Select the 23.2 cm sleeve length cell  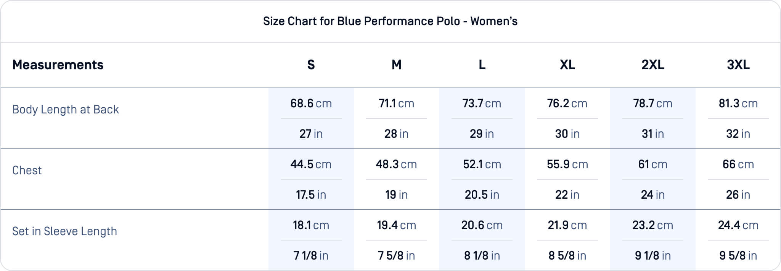[x=652, y=225]
